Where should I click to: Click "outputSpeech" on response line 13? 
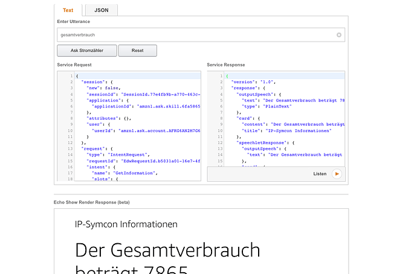pyautogui.click(x=264, y=148)
